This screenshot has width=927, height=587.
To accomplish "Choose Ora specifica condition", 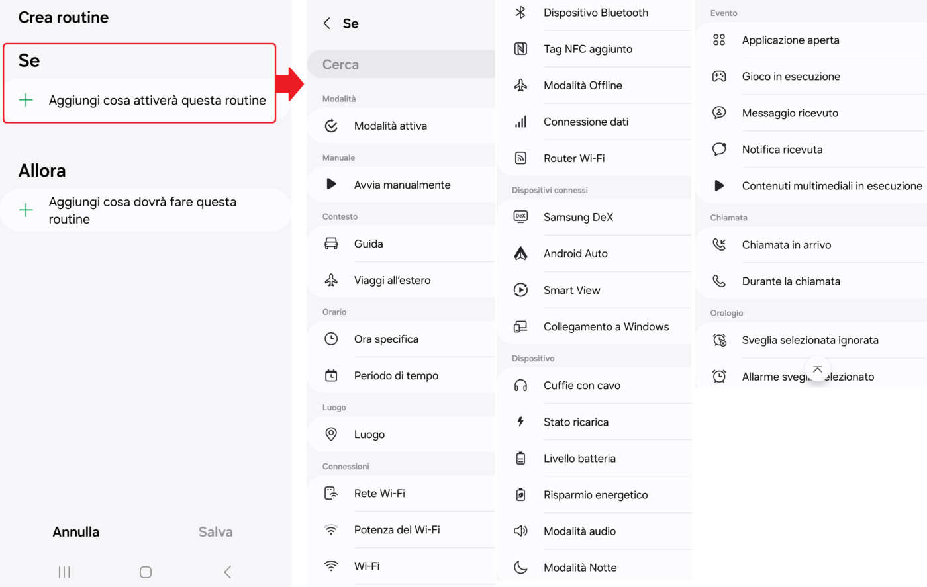I will tap(386, 339).
